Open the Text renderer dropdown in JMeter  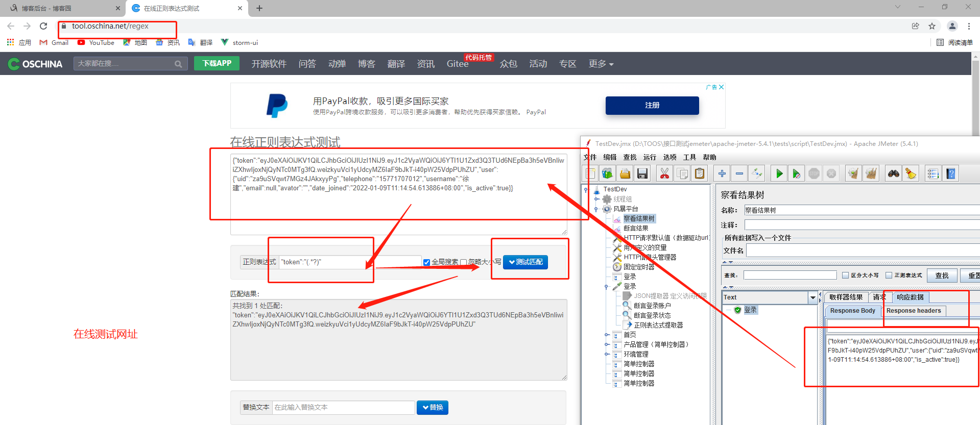pyautogui.click(x=812, y=297)
